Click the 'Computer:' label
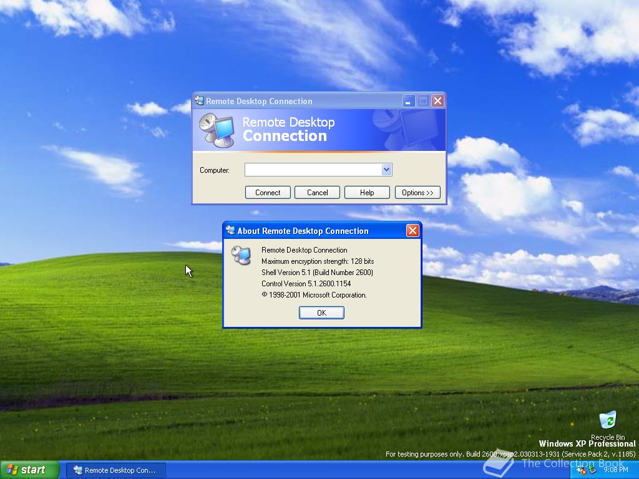This screenshot has height=479, width=639. click(x=215, y=170)
